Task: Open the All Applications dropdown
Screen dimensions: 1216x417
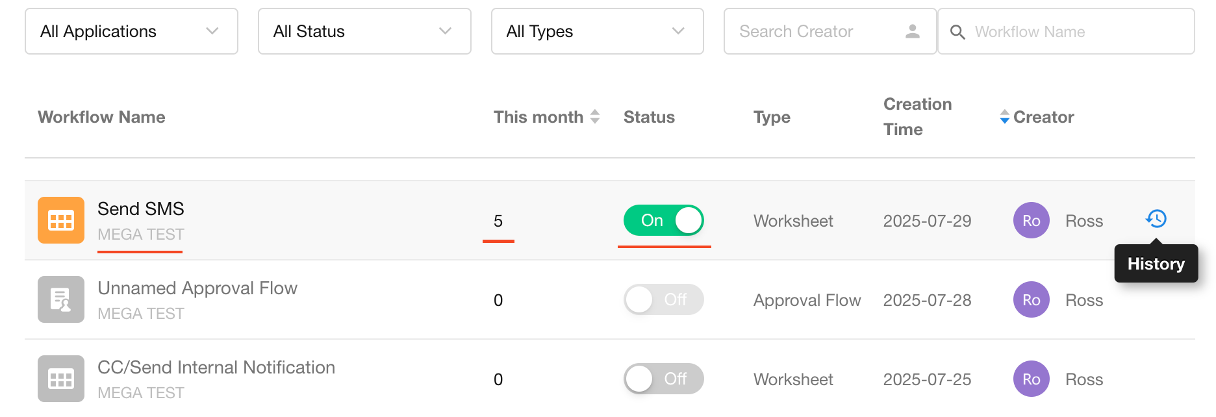Action: pos(131,31)
